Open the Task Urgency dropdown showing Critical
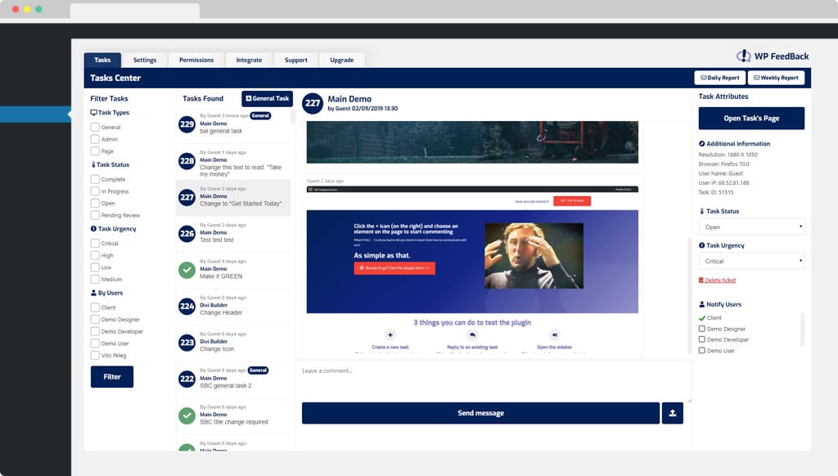The height and width of the screenshot is (476, 838). 750,261
